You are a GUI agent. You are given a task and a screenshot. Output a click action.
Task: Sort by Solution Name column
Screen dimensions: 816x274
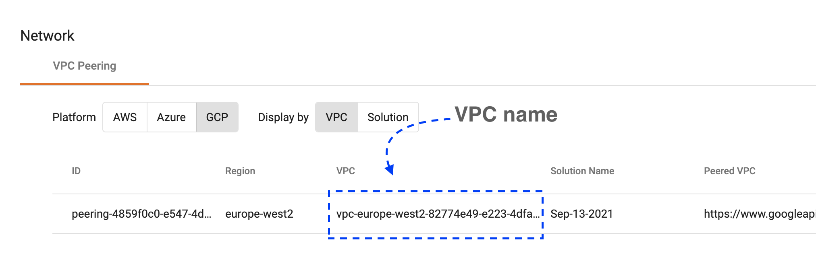pos(582,171)
